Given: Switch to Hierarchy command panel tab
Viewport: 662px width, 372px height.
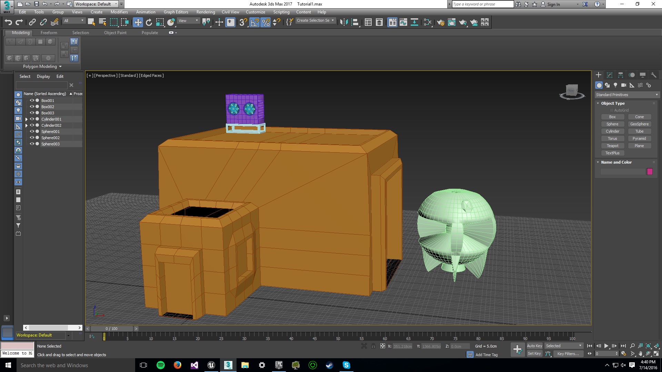Looking at the screenshot, I should [621, 75].
